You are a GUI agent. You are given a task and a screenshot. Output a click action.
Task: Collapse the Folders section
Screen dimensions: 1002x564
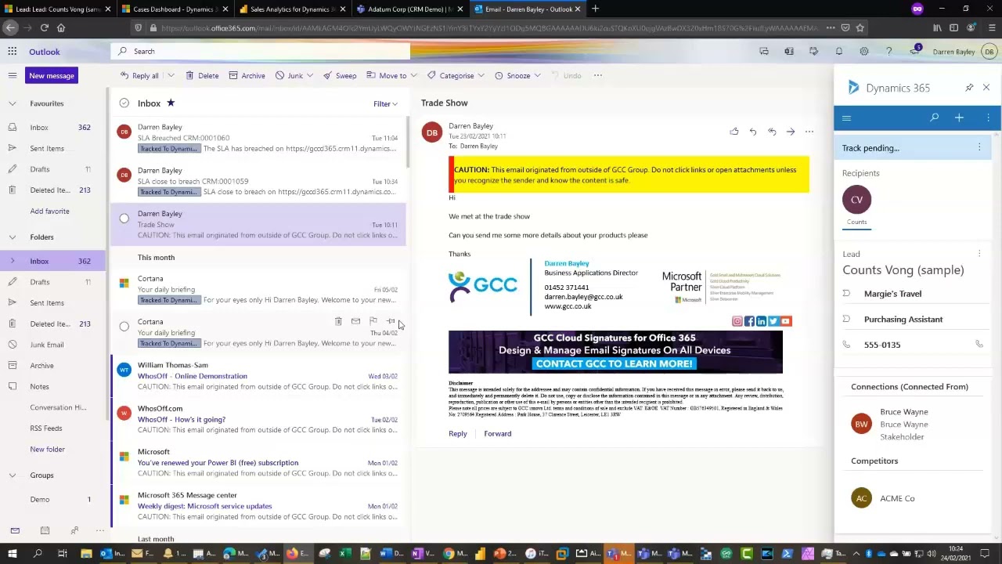13,237
